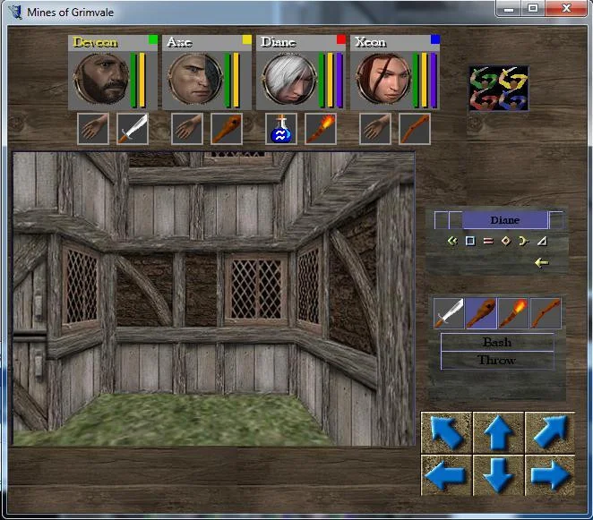Click the curved fork spell rune
593x520 pixels.
click(x=524, y=241)
